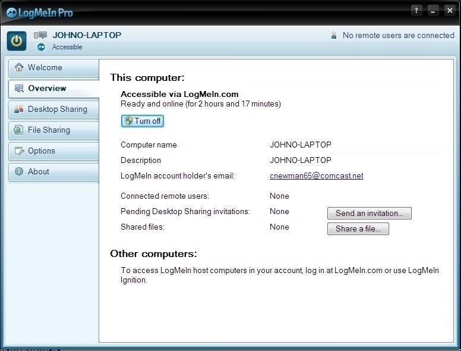The image size is (461, 351).
Task: Turn off LogMeIn access
Action: (143, 121)
